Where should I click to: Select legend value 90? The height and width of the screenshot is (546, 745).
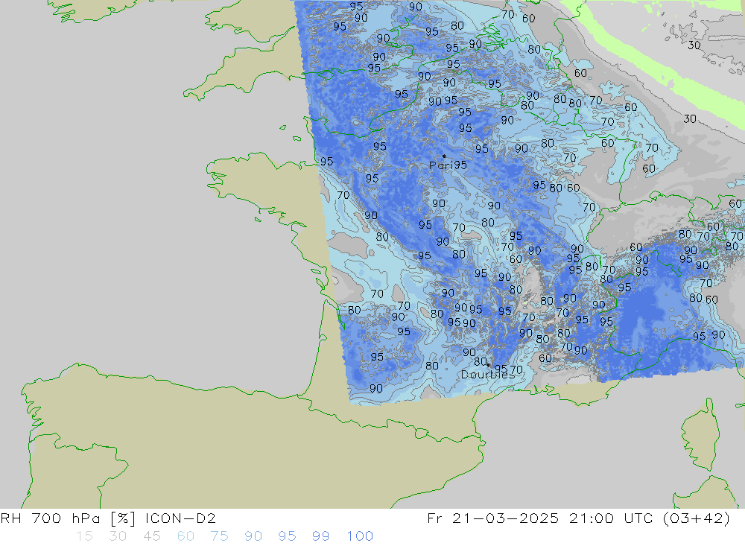[253, 536]
